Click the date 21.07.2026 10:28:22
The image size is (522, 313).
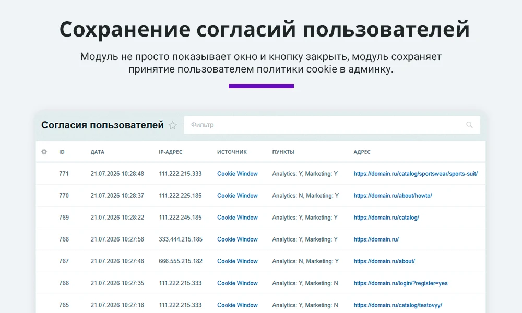click(117, 218)
